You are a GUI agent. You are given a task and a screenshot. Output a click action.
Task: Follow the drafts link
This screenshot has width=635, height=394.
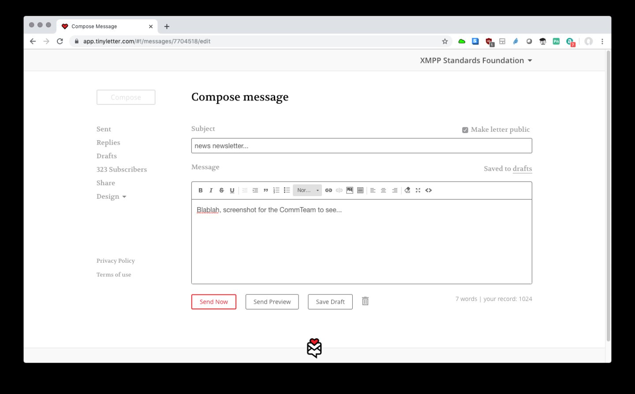tap(523, 169)
